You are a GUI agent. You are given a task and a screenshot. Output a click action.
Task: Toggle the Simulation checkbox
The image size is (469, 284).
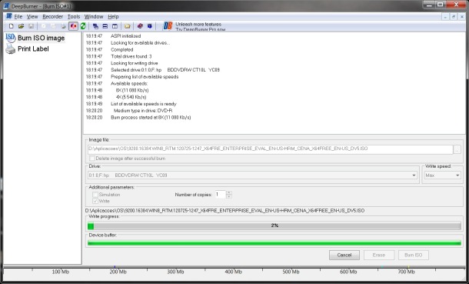[95, 195]
